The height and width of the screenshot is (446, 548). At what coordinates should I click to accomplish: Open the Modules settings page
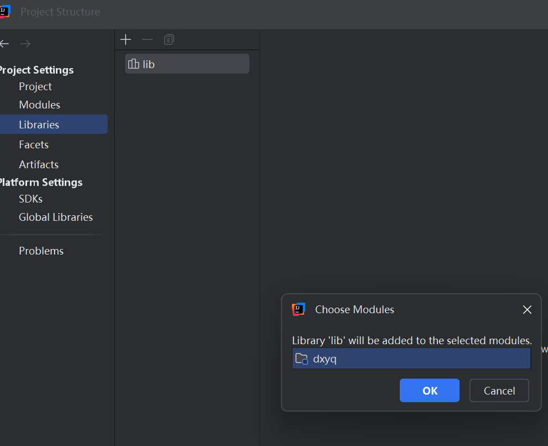[39, 105]
